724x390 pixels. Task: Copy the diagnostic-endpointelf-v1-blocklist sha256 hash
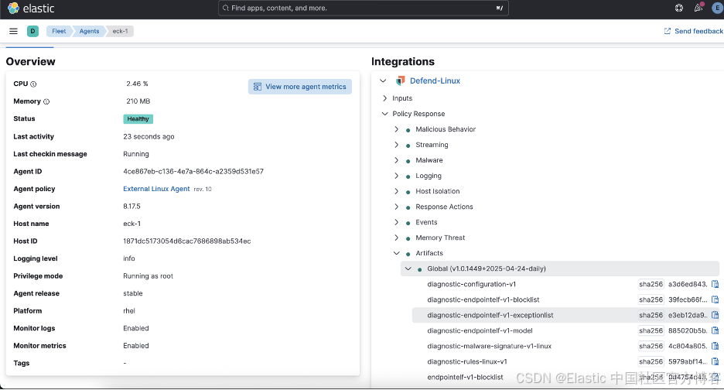715,299
